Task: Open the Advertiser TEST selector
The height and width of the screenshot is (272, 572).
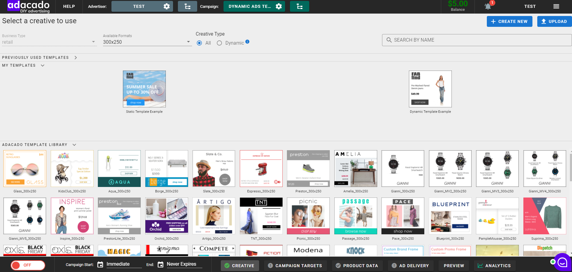Action: point(142,6)
